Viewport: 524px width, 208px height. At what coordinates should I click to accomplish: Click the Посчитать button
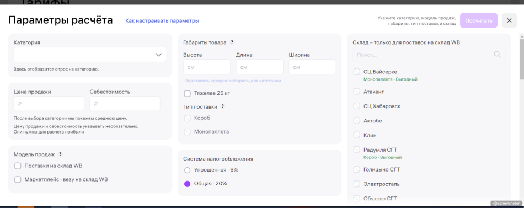tap(479, 20)
